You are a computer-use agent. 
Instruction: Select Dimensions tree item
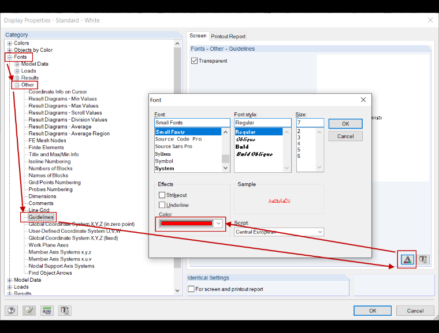point(42,196)
